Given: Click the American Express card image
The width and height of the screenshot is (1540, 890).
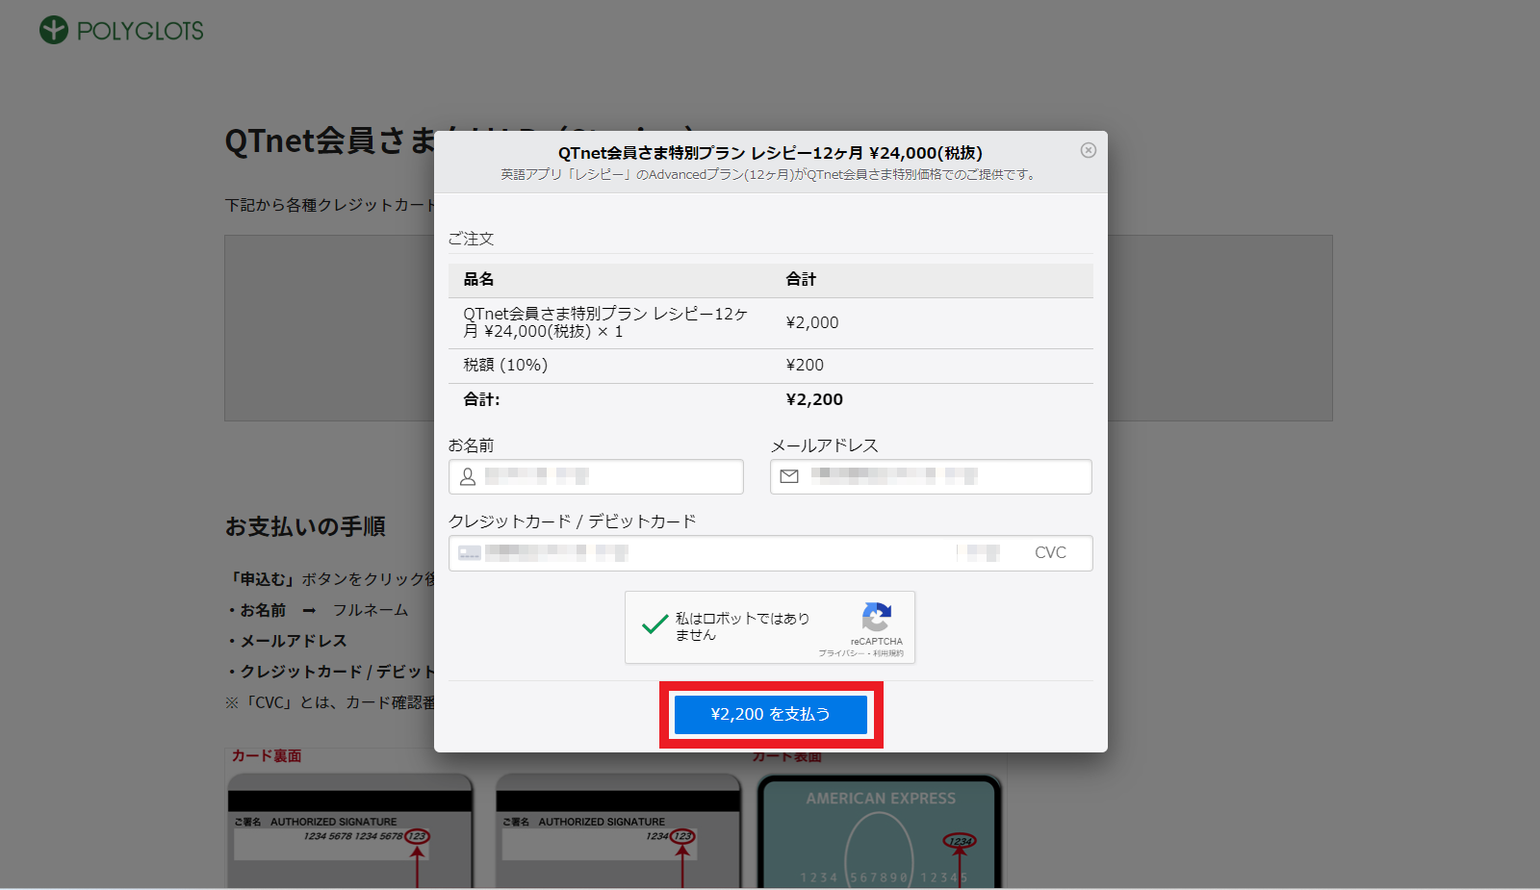Looking at the screenshot, I should point(880,833).
